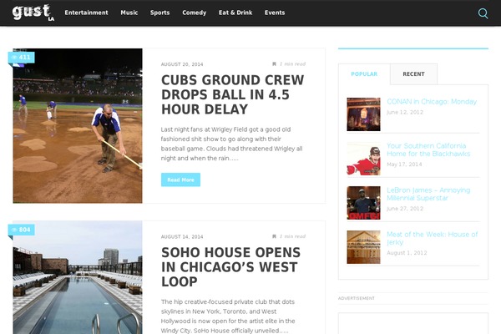Click the House of Jerky thumbnail

(x=363, y=247)
